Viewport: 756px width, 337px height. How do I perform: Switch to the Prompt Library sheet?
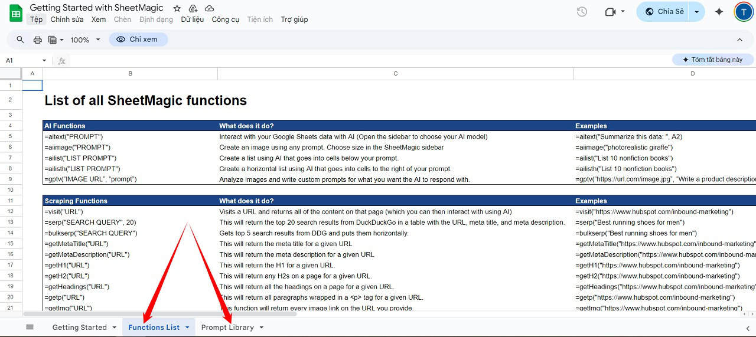coord(227,328)
